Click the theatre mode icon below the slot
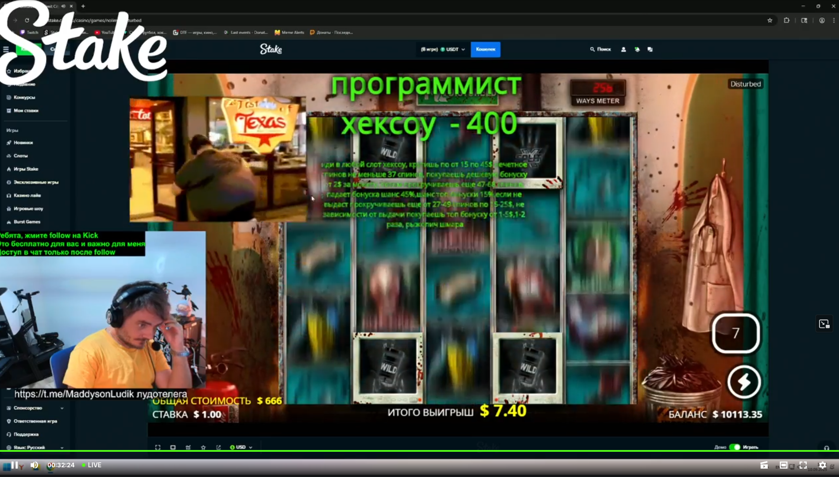The width and height of the screenshot is (839, 477). click(173, 447)
